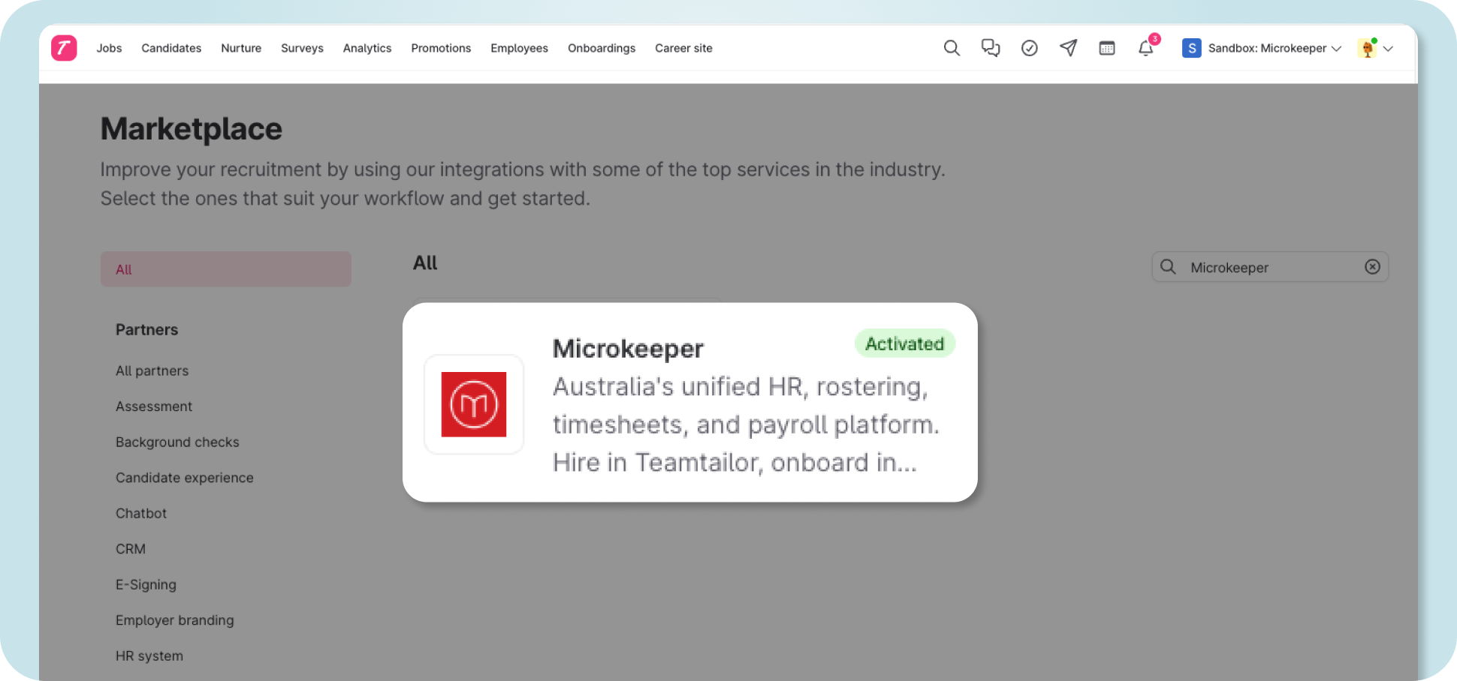This screenshot has width=1457, height=681.
Task: Click the paper plane send icon
Action: tap(1068, 48)
